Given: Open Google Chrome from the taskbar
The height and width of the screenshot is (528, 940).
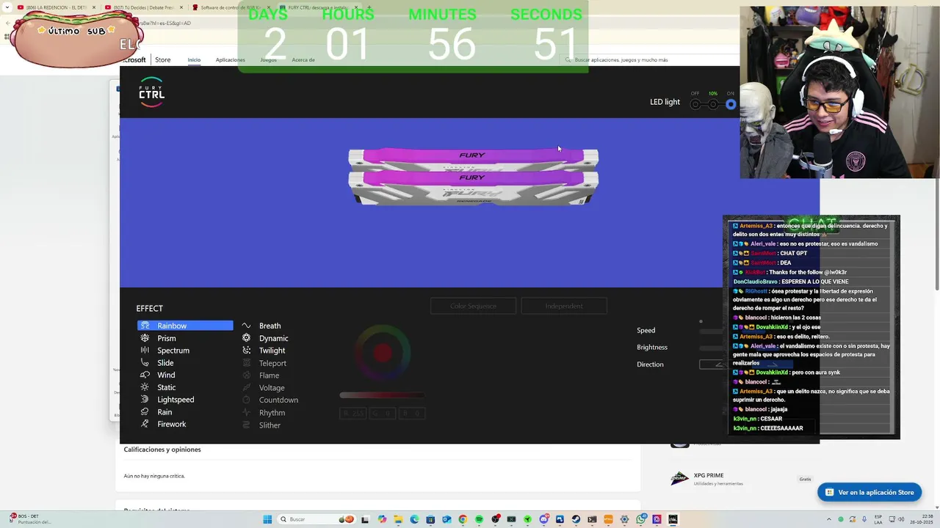Looking at the screenshot, I should pos(463,519).
